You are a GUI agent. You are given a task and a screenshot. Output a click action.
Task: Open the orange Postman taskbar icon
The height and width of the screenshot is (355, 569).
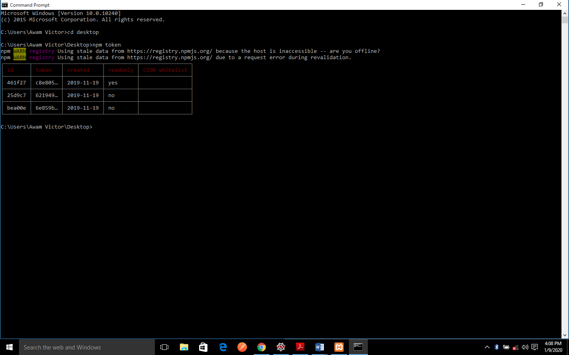click(x=242, y=347)
